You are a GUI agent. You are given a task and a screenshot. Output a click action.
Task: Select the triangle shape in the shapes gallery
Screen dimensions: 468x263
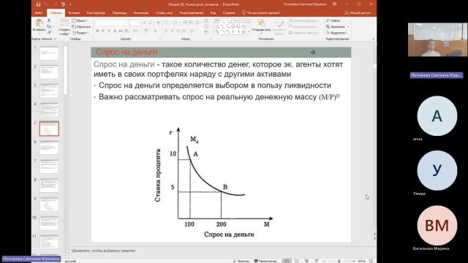pos(217,26)
